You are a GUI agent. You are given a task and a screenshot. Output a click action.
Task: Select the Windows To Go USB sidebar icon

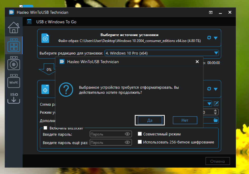14,45
